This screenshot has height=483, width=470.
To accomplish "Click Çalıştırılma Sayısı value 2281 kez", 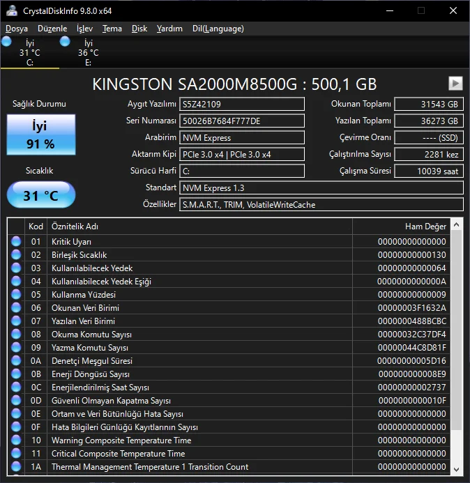I will point(429,154).
